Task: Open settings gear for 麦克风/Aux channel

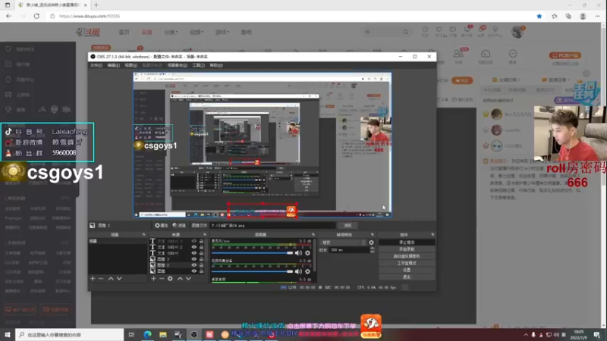Action: 308,253
